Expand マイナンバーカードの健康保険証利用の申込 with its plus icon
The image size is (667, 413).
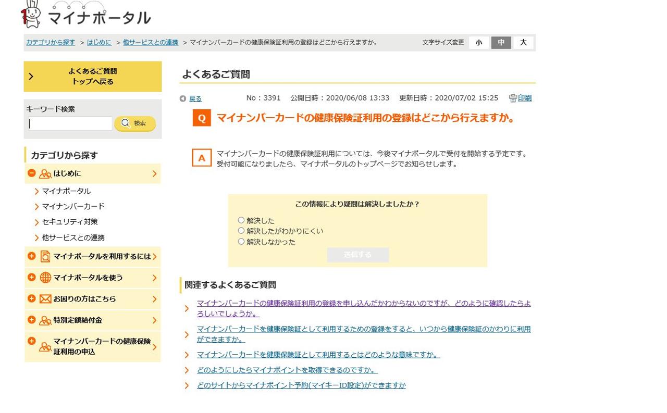32,341
